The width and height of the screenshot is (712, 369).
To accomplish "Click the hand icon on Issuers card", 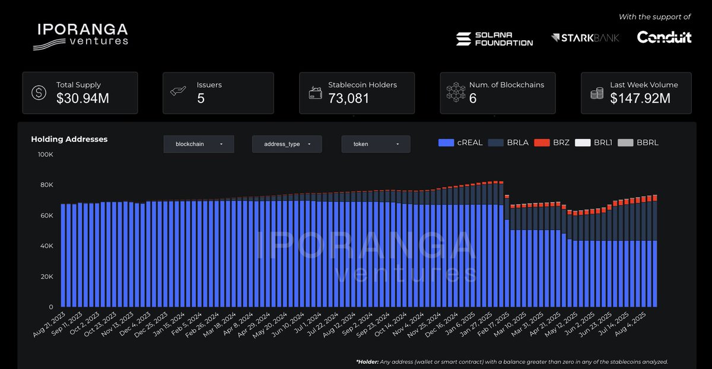I will point(179,92).
